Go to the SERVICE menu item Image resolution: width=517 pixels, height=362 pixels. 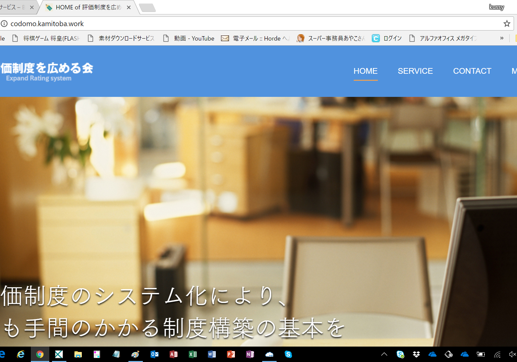[x=415, y=71]
